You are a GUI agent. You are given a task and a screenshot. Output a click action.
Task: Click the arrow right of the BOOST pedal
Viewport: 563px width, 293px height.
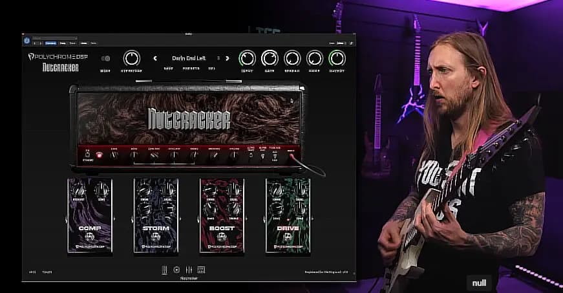pyautogui.click(x=246, y=219)
